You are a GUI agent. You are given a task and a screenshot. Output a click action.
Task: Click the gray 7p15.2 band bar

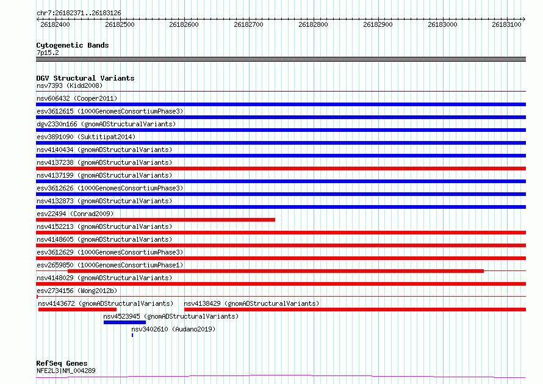(281, 59)
